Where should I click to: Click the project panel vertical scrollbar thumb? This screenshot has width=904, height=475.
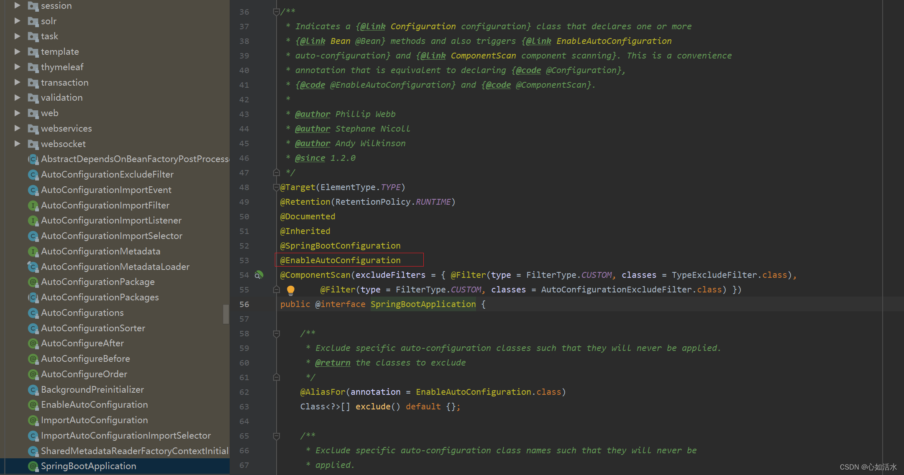(226, 314)
